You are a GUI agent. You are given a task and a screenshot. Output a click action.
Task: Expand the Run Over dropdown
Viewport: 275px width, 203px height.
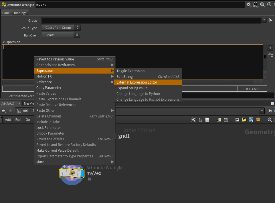[x=61, y=35]
